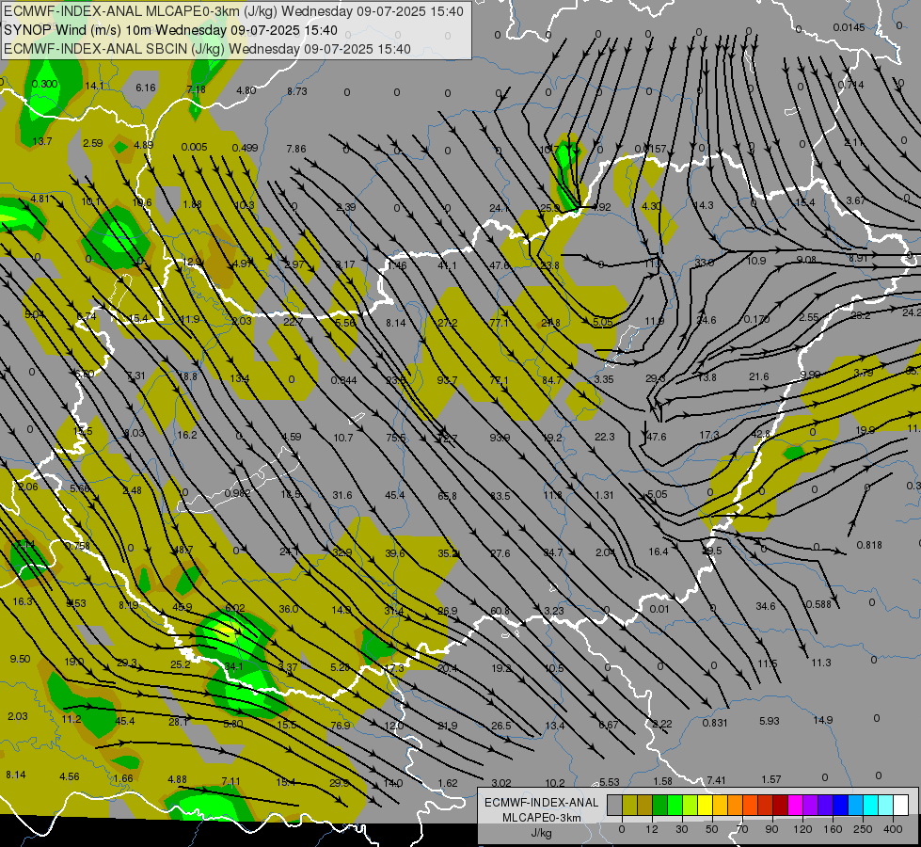Choose the magenta legend swatch
Screen dimensions: 921x847
pos(796,805)
